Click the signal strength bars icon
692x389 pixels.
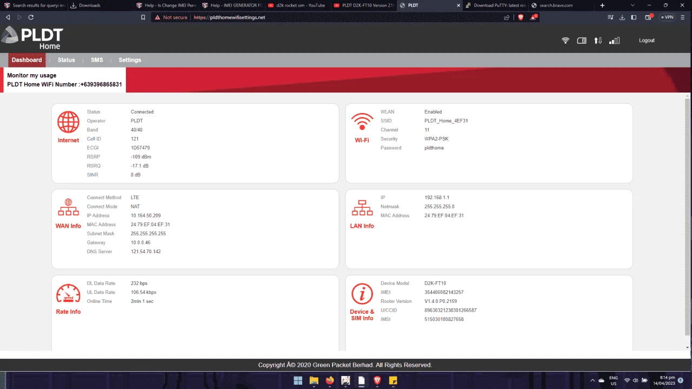(614, 41)
